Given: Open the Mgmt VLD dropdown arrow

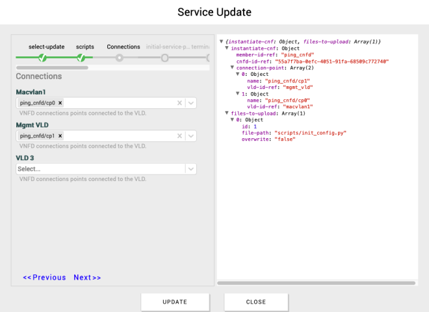Looking at the screenshot, I should click(190, 136).
